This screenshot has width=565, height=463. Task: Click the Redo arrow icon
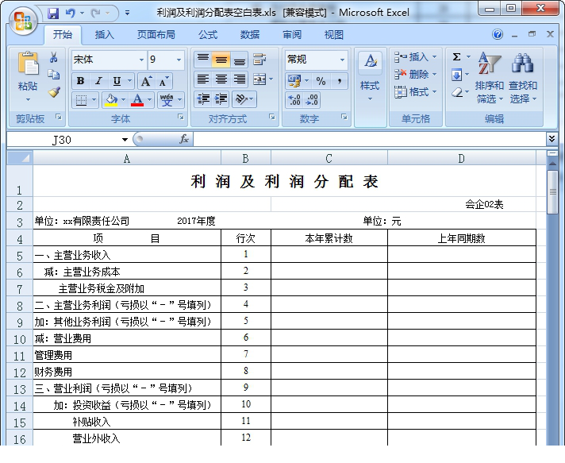click(95, 14)
